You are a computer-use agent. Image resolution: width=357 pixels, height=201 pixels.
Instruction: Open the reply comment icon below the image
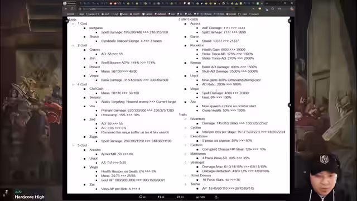142,197
